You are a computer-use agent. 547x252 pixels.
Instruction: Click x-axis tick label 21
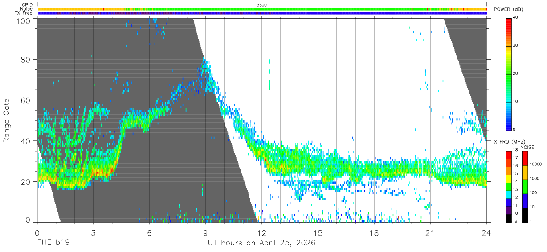(x=430, y=232)
